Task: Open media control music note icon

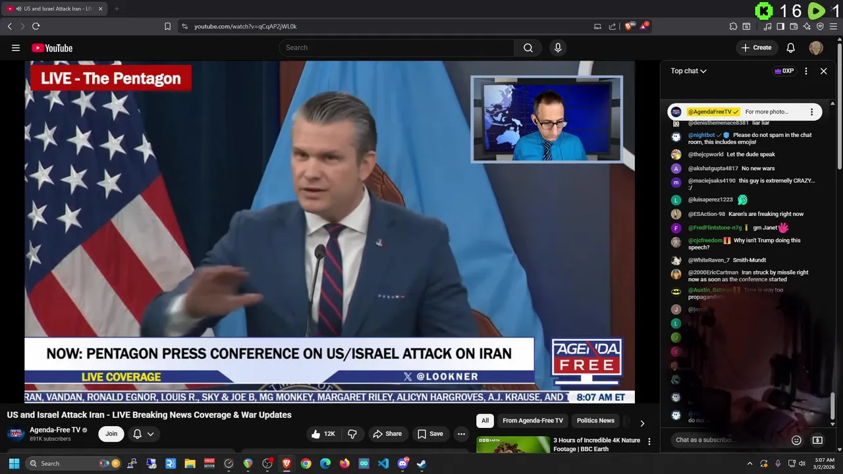Action: pos(767,26)
